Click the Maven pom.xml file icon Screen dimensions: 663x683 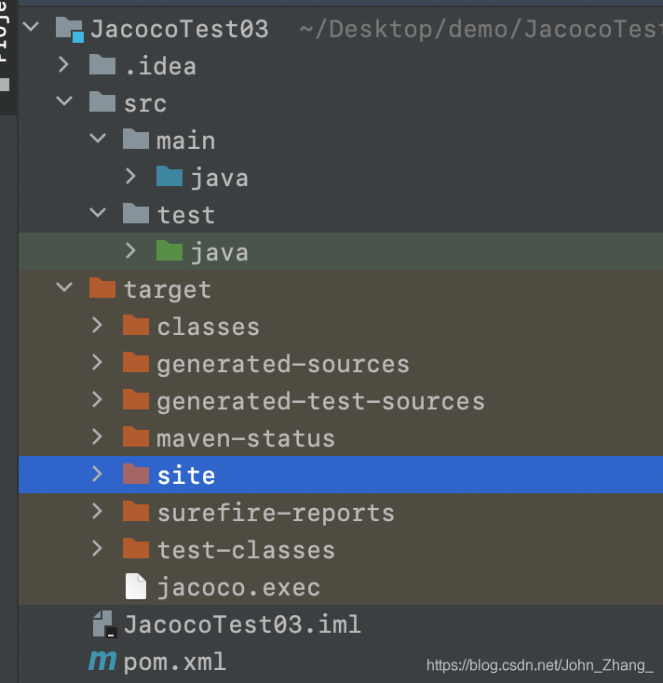102,662
